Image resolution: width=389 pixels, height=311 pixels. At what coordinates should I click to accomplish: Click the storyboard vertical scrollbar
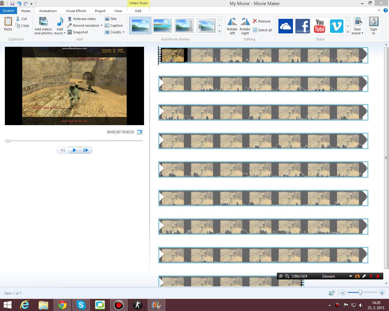386,158
